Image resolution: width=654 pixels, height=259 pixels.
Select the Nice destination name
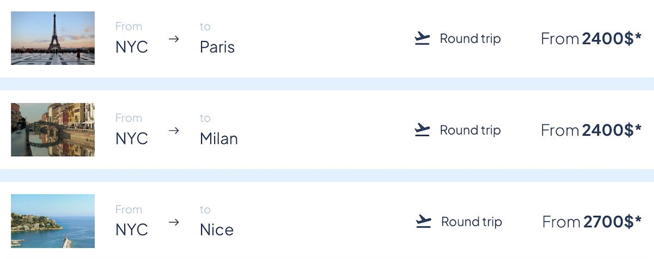(216, 230)
